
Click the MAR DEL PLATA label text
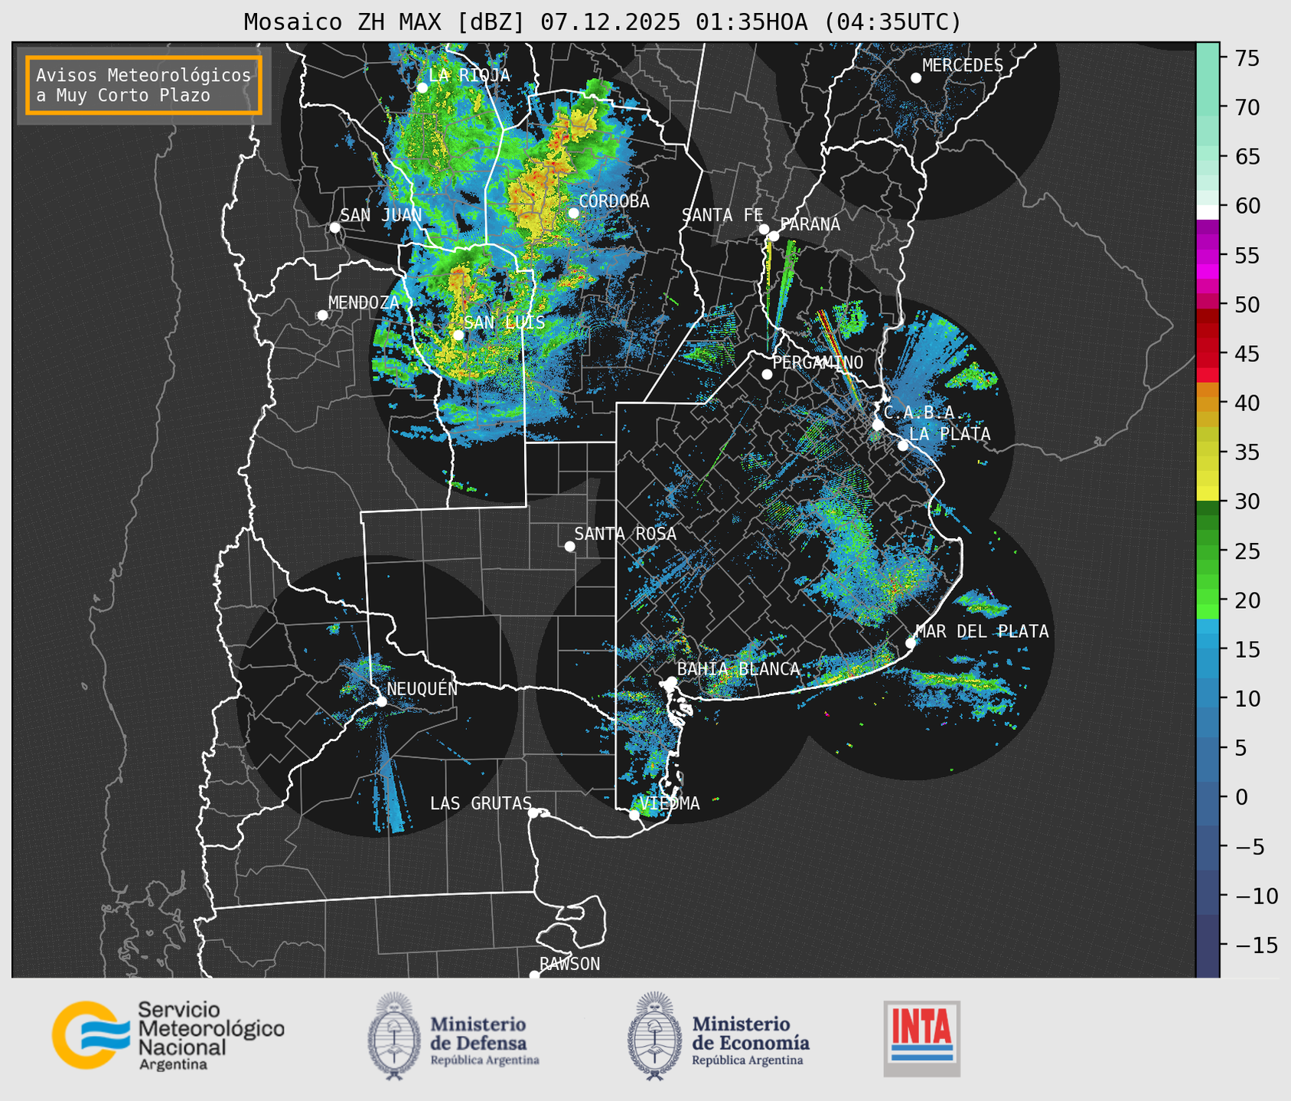(982, 632)
